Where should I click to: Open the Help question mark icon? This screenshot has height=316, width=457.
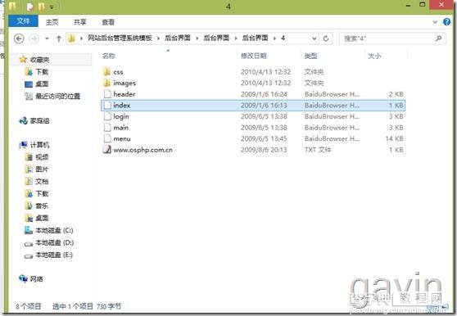446,21
